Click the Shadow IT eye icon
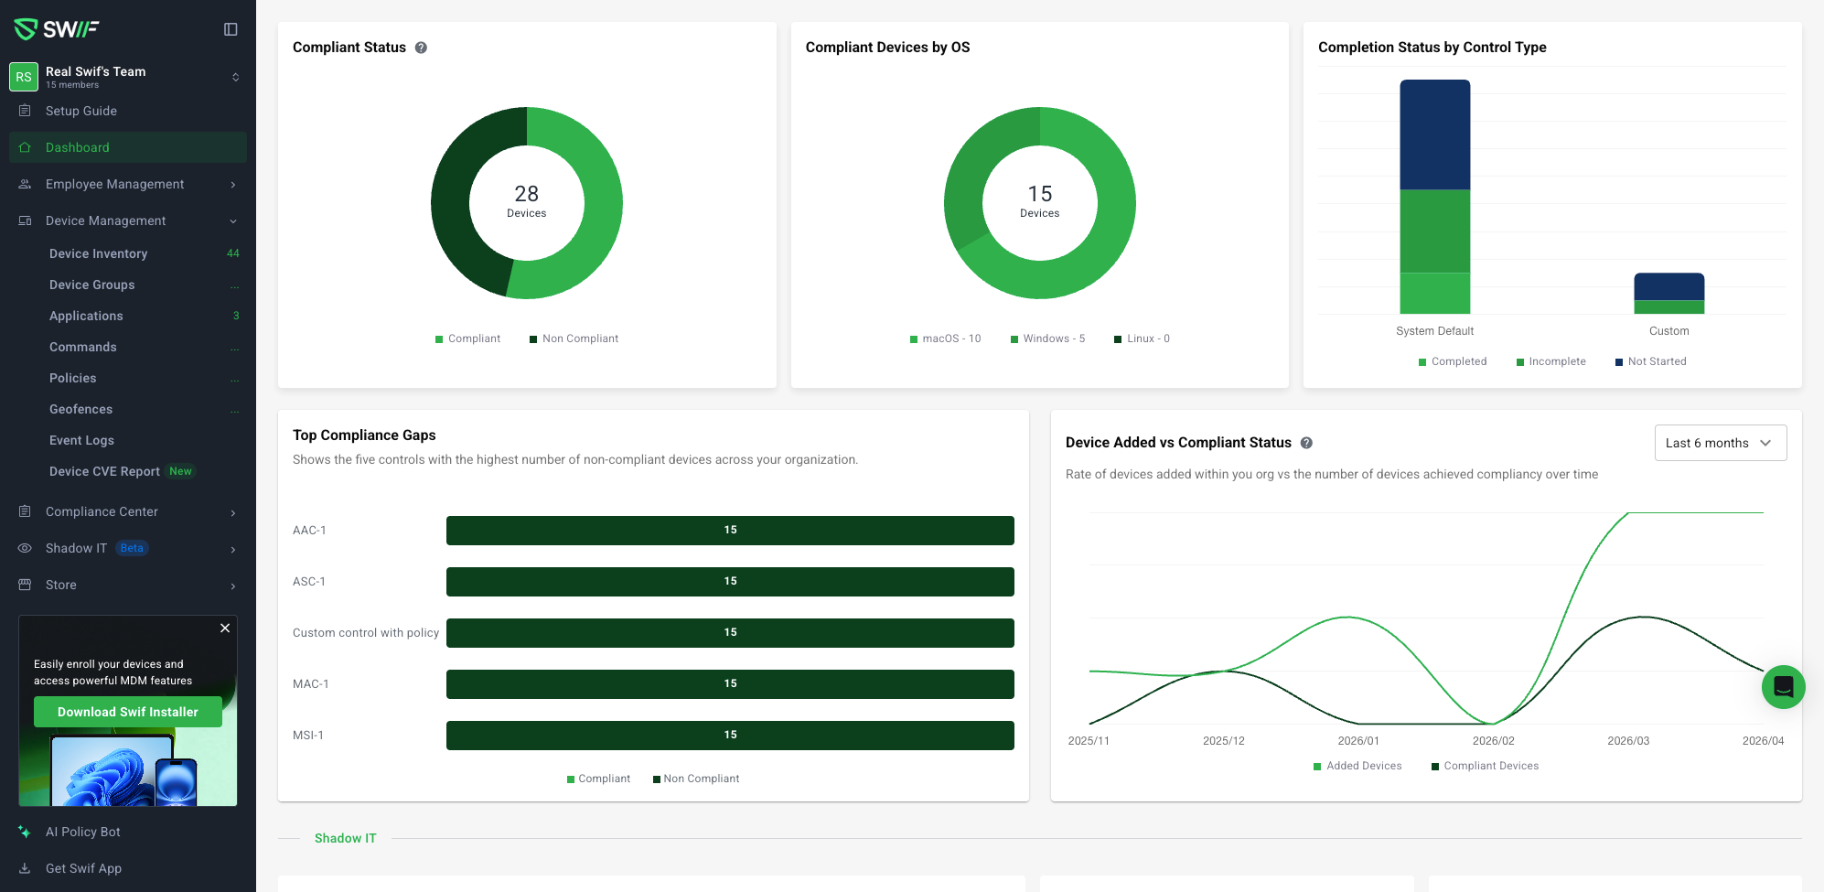Screen dimensions: 1824x892 25,548
